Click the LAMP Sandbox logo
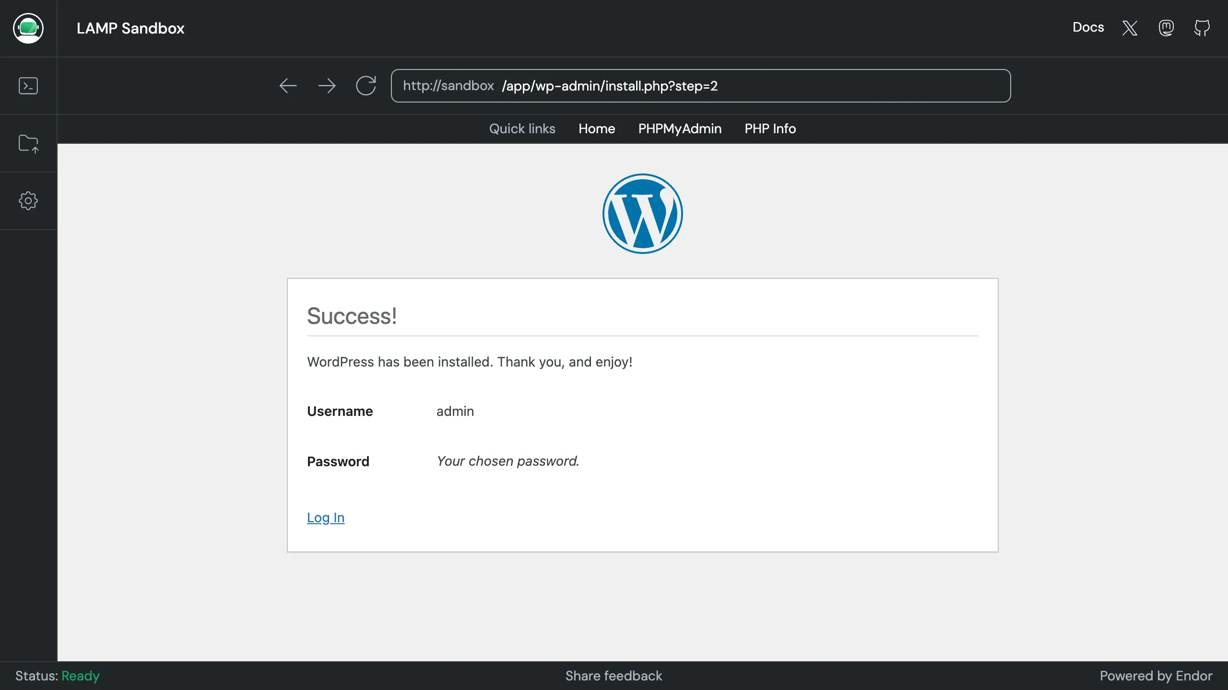The width and height of the screenshot is (1228, 690). click(28, 28)
